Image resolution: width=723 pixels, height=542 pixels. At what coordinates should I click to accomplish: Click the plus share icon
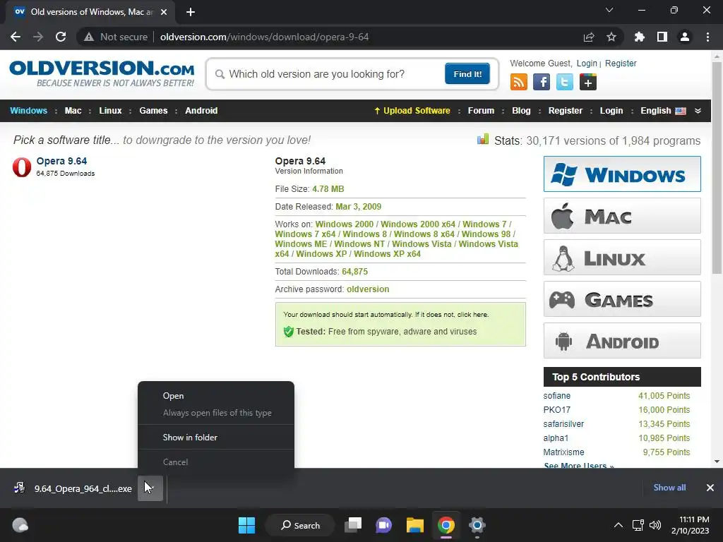tap(587, 82)
